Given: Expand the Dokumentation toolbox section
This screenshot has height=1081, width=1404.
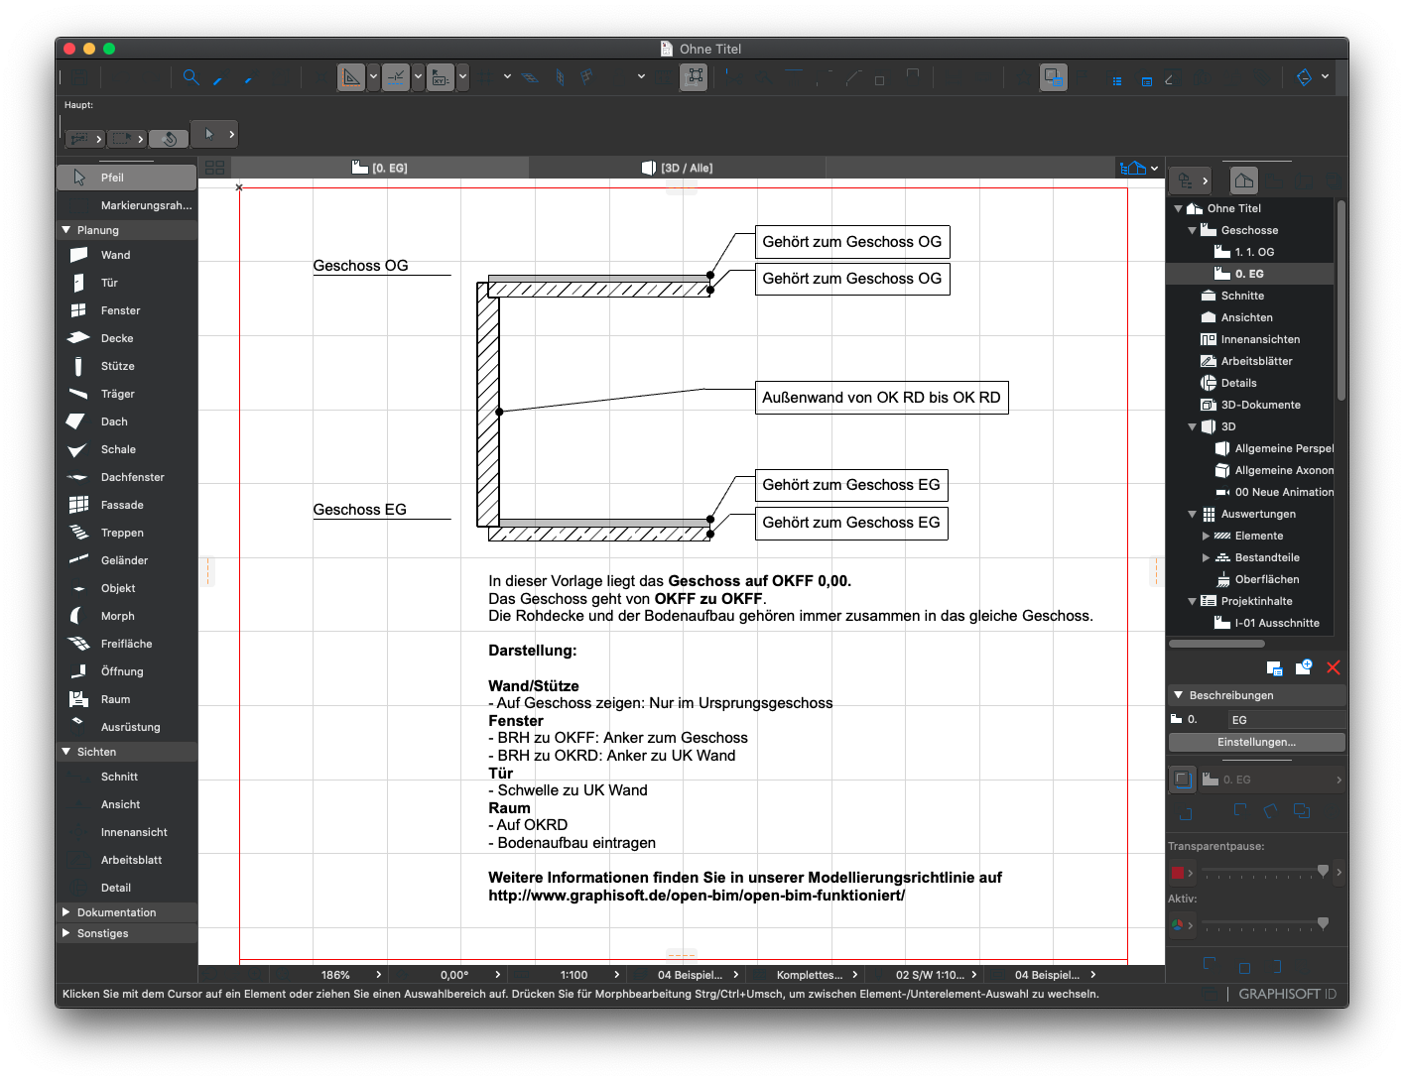Looking at the screenshot, I should click(67, 911).
